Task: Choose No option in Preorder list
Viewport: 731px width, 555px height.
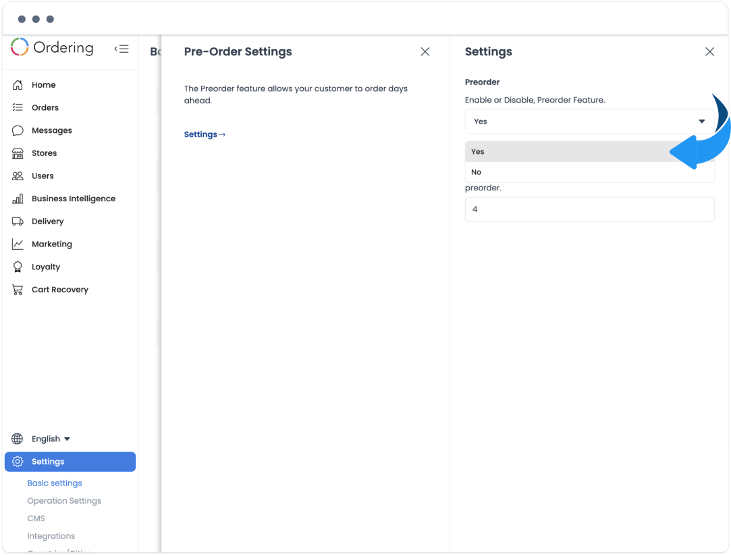Action: 589,172
